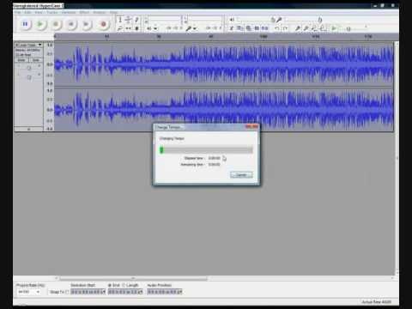Click the horizontal scrollbar thumb

point(133,278)
